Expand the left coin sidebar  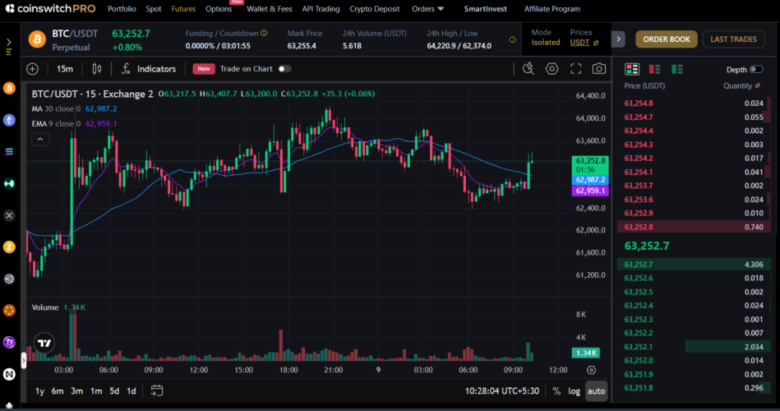9,47
